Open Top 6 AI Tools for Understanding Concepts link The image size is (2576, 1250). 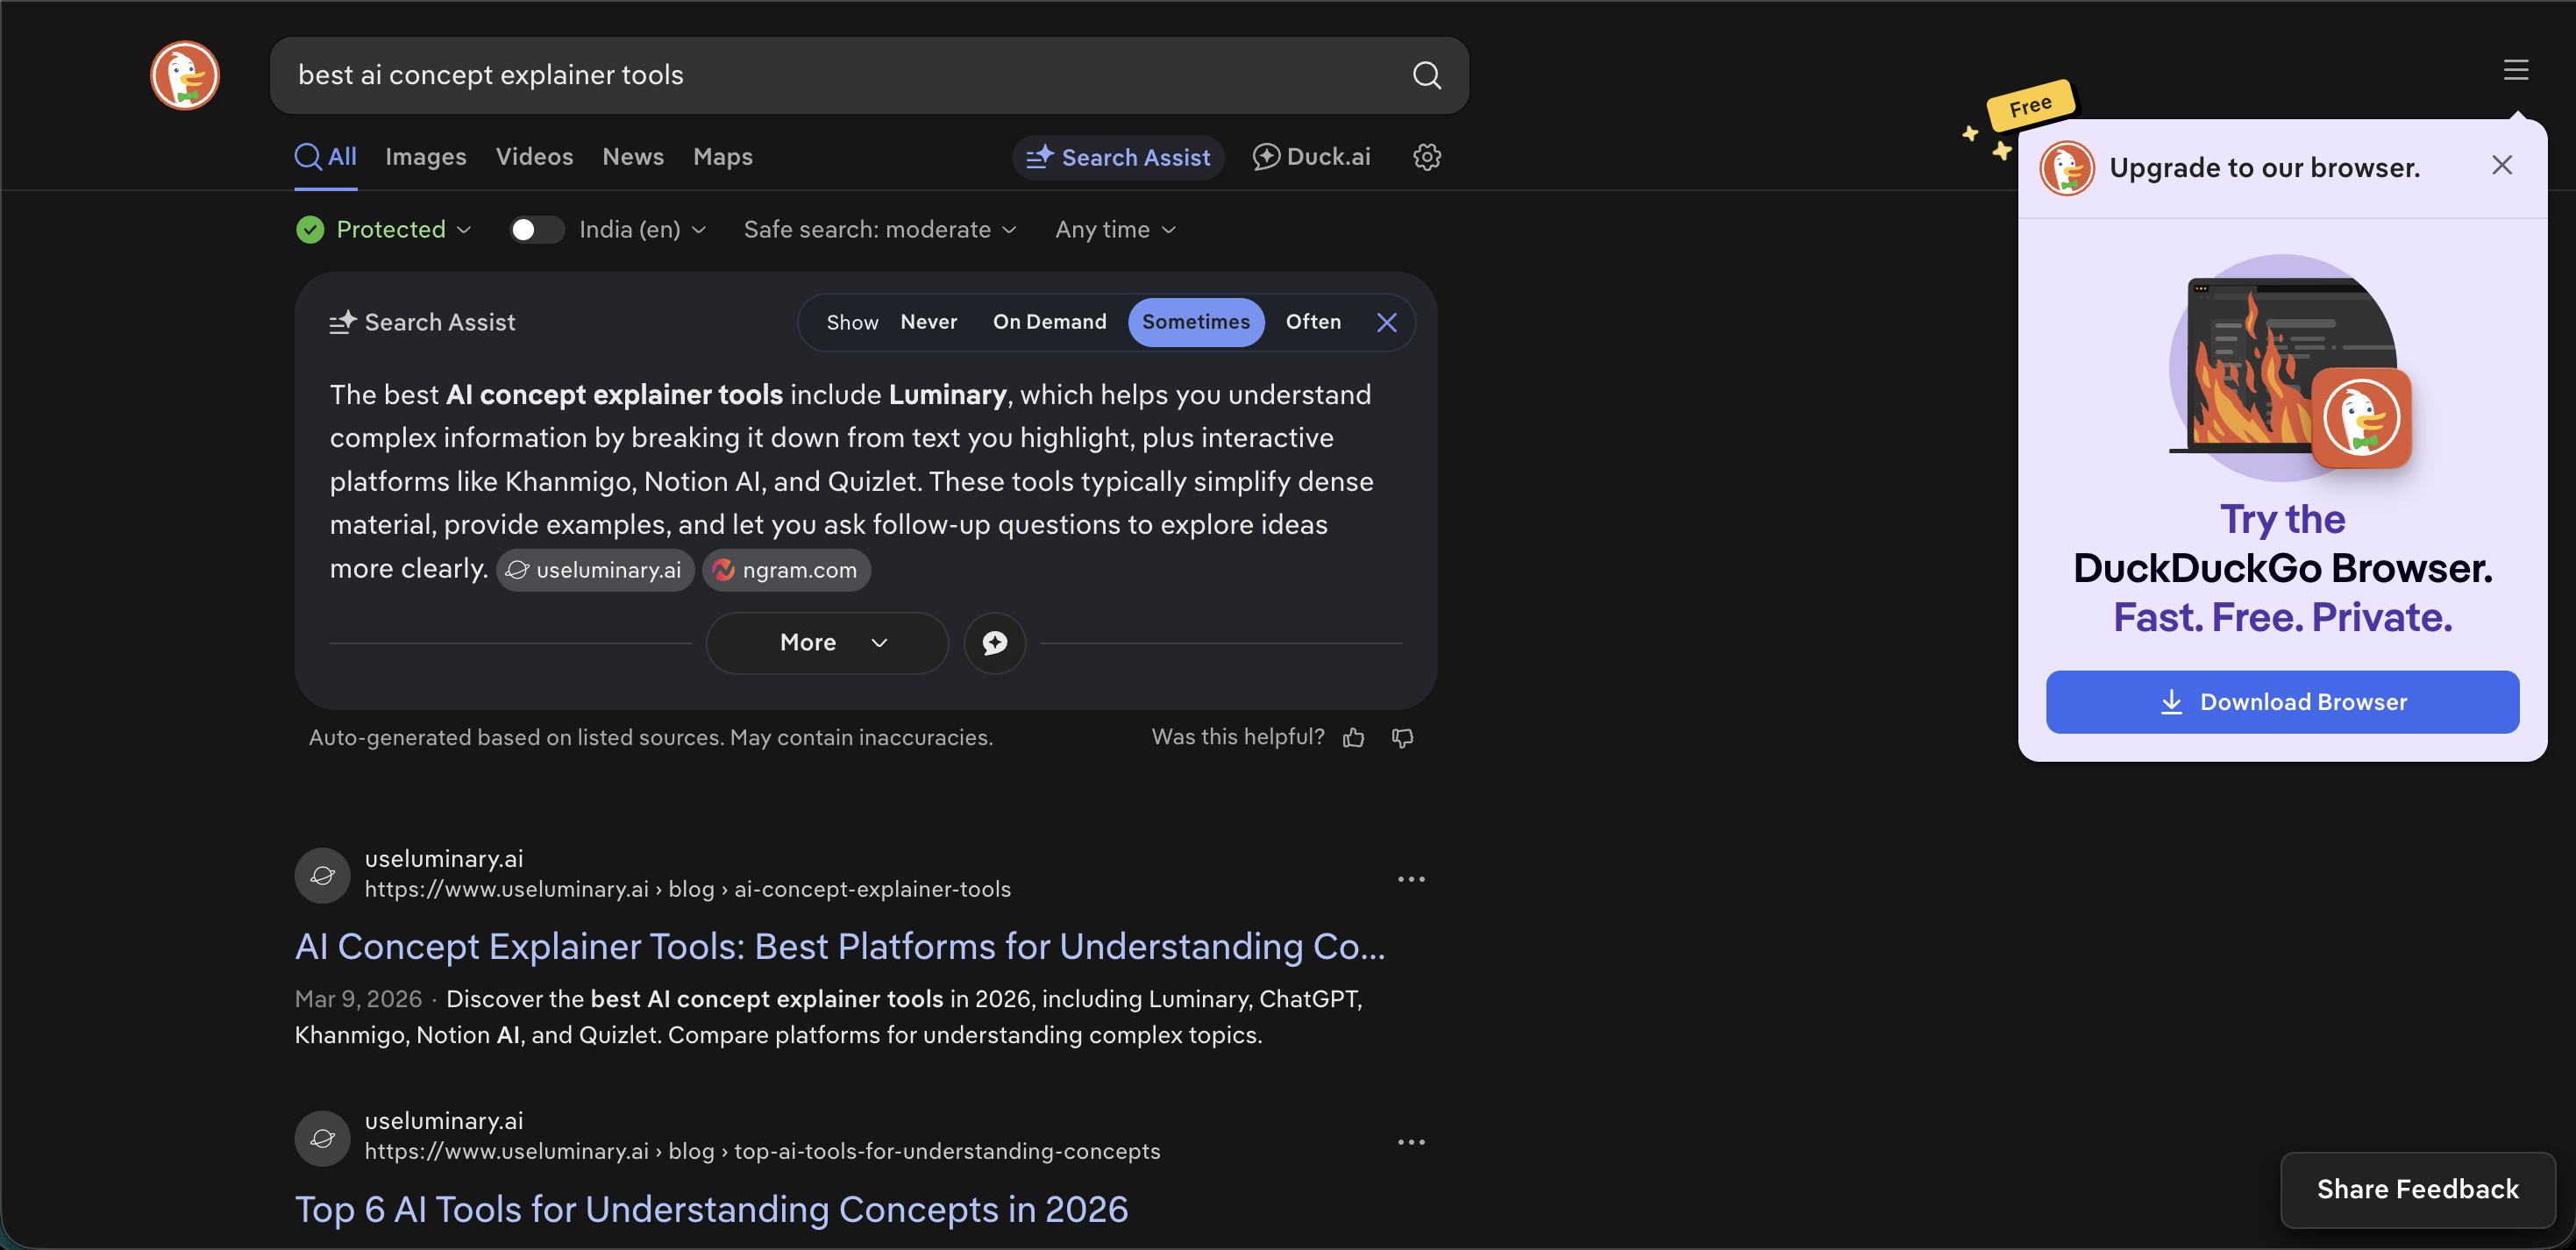(711, 1209)
